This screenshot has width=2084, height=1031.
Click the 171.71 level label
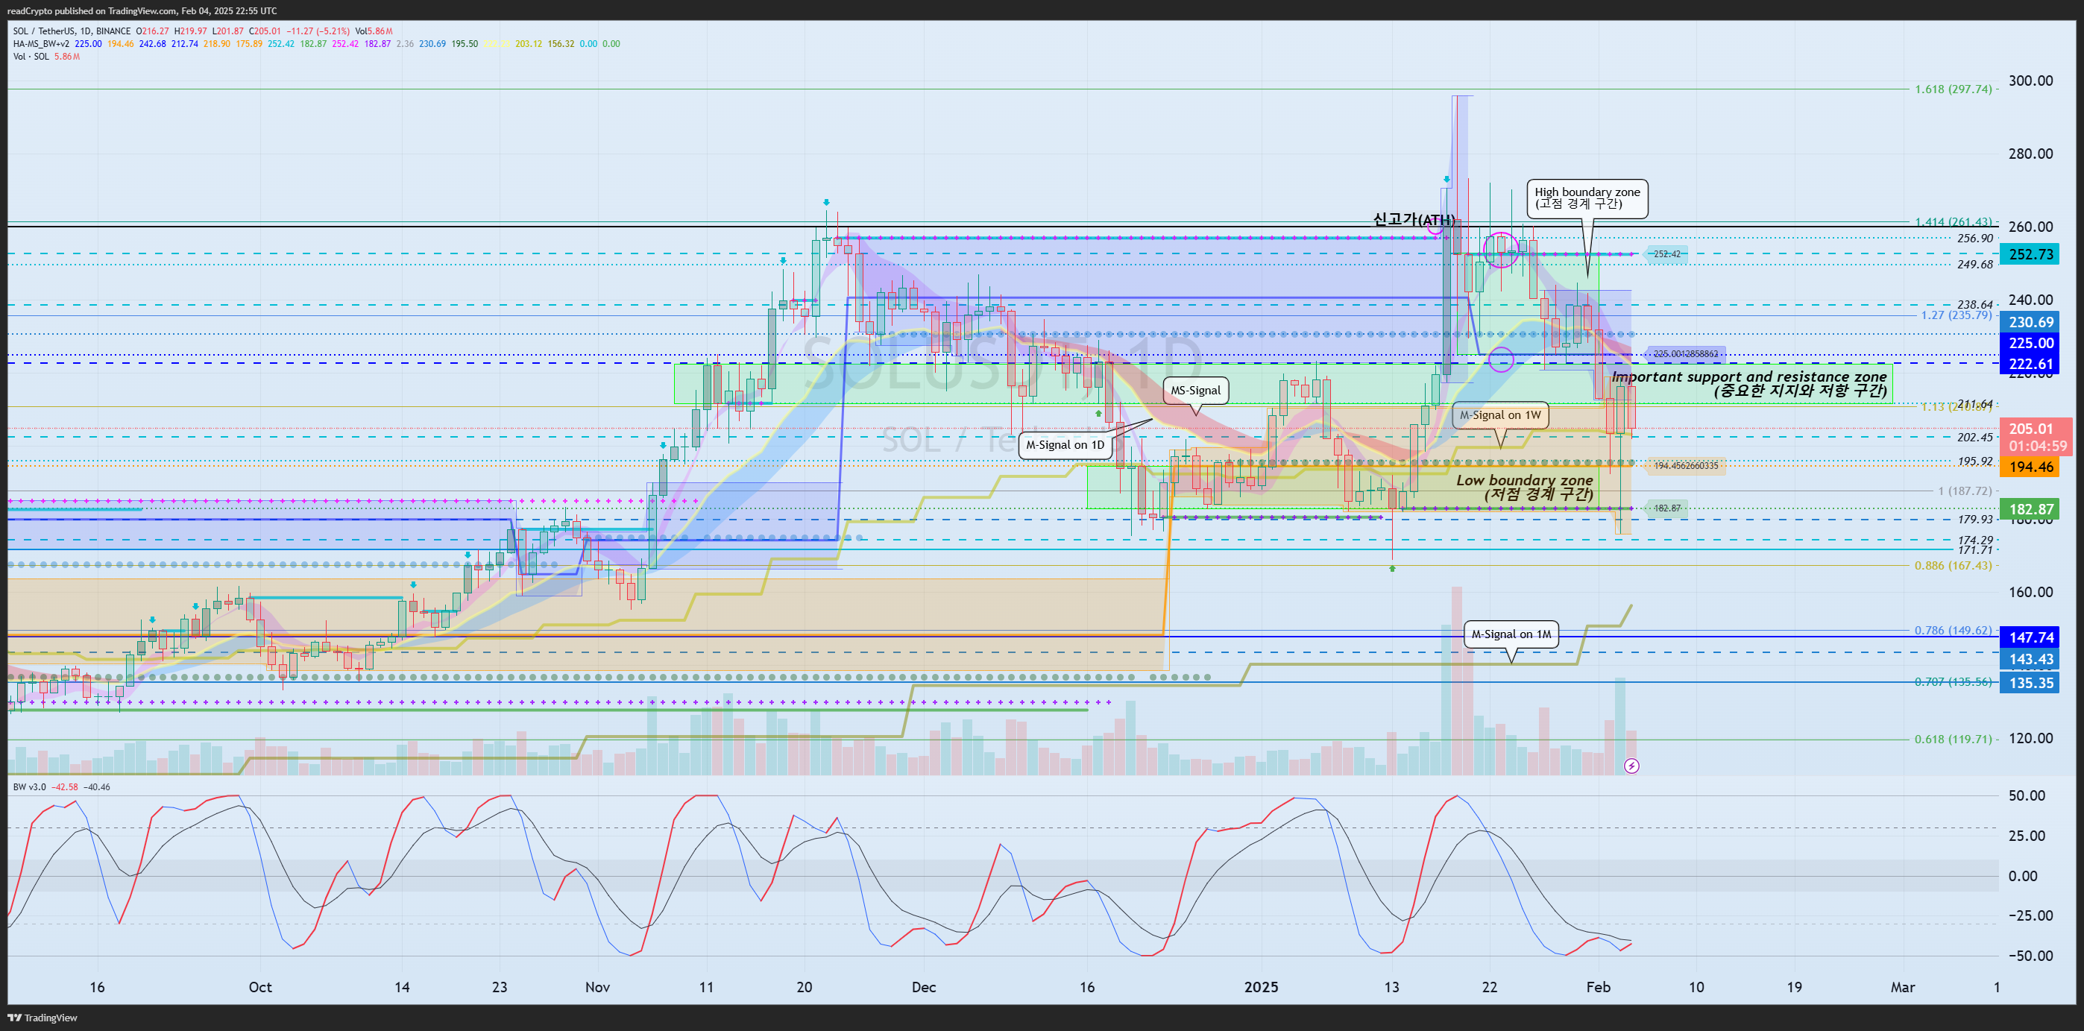(x=1975, y=550)
